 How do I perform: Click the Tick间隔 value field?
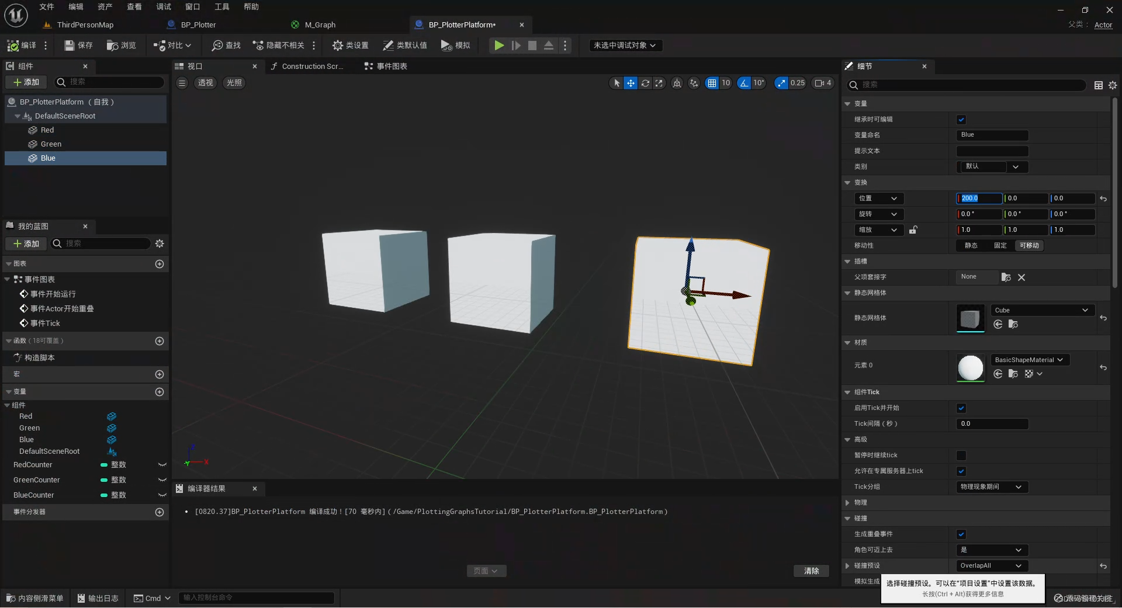point(992,424)
